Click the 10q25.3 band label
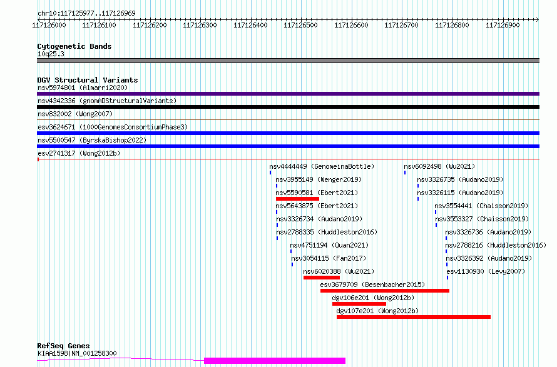 [51, 54]
